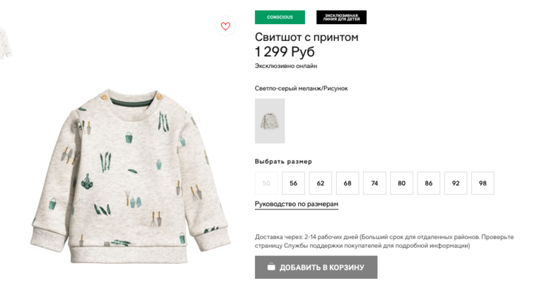The image size is (545, 288).
Task: Choose size 56
Action: point(293,183)
